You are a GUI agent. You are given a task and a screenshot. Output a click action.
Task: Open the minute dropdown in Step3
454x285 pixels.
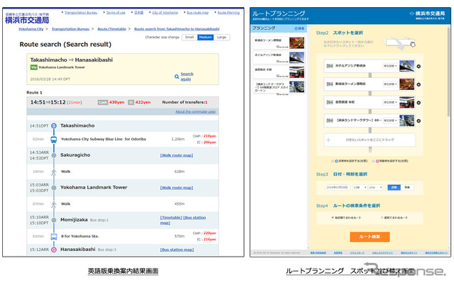pyautogui.click(x=375, y=187)
